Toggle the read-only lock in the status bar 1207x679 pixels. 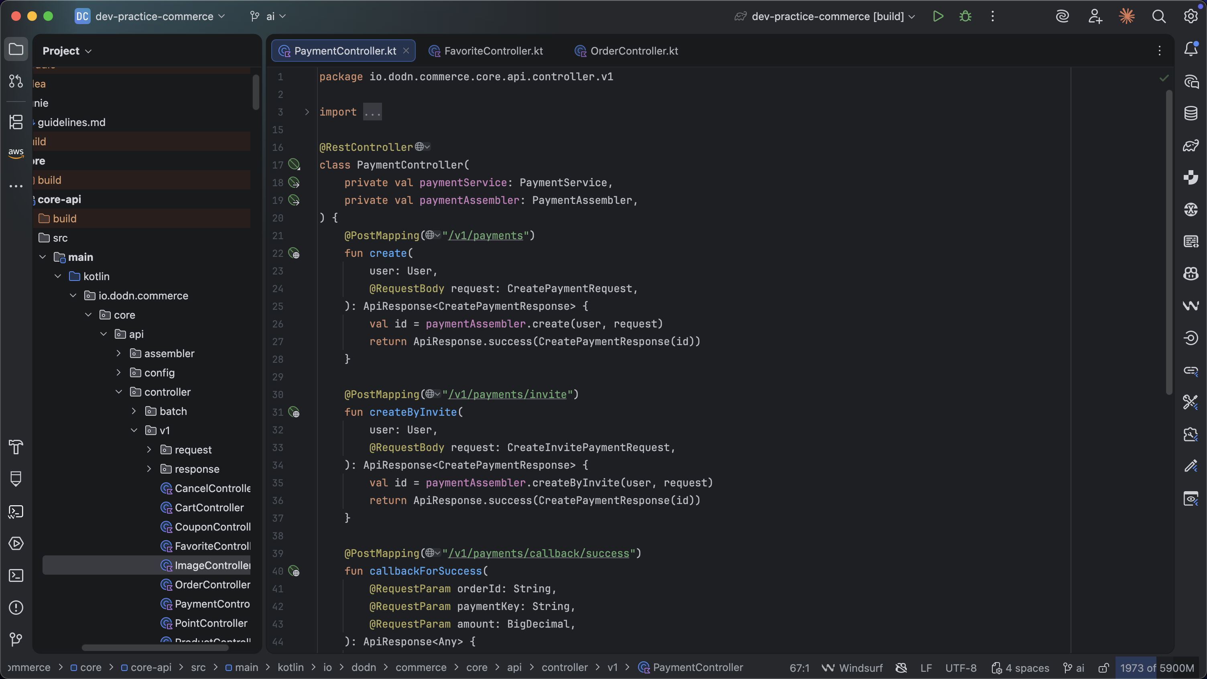coord(1103,668)
